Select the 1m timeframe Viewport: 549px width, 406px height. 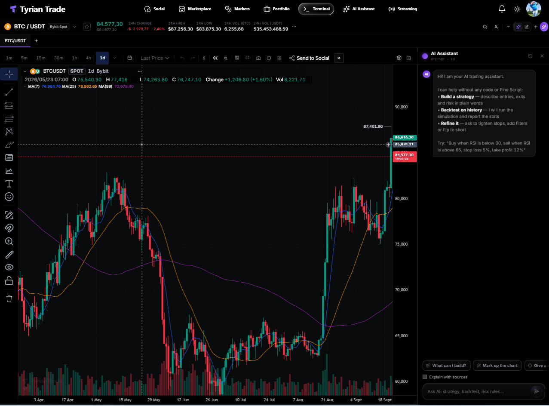tap(9, 58)
